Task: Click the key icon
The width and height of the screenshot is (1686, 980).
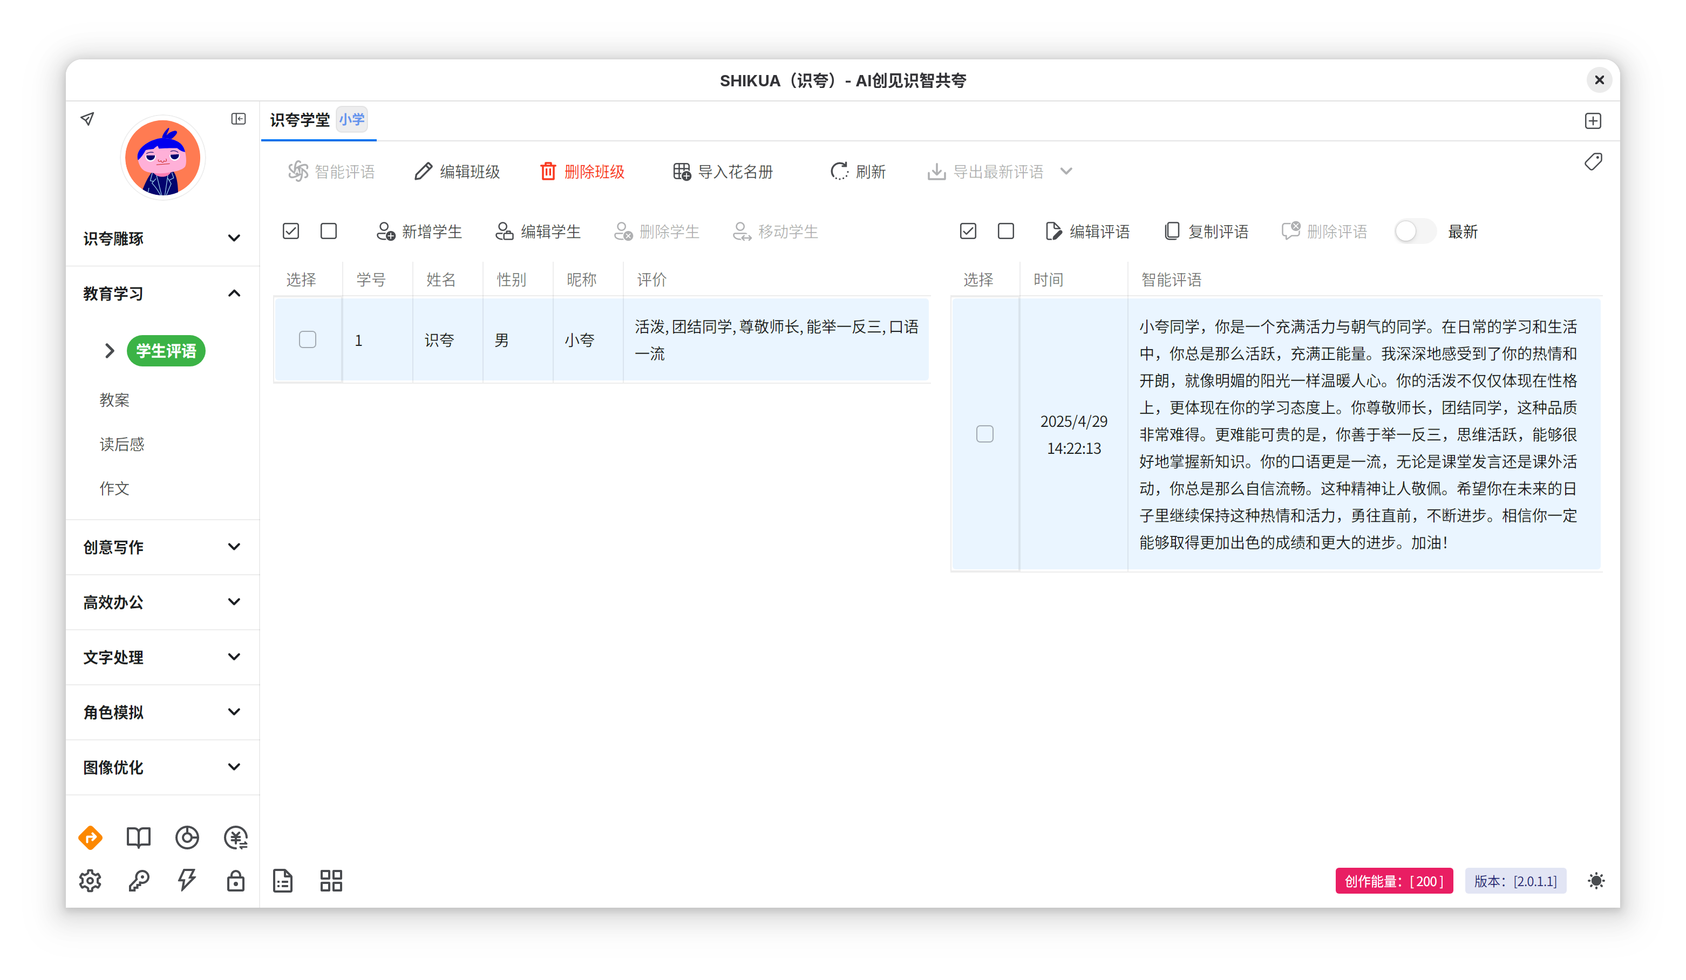Action: point(139,881)
